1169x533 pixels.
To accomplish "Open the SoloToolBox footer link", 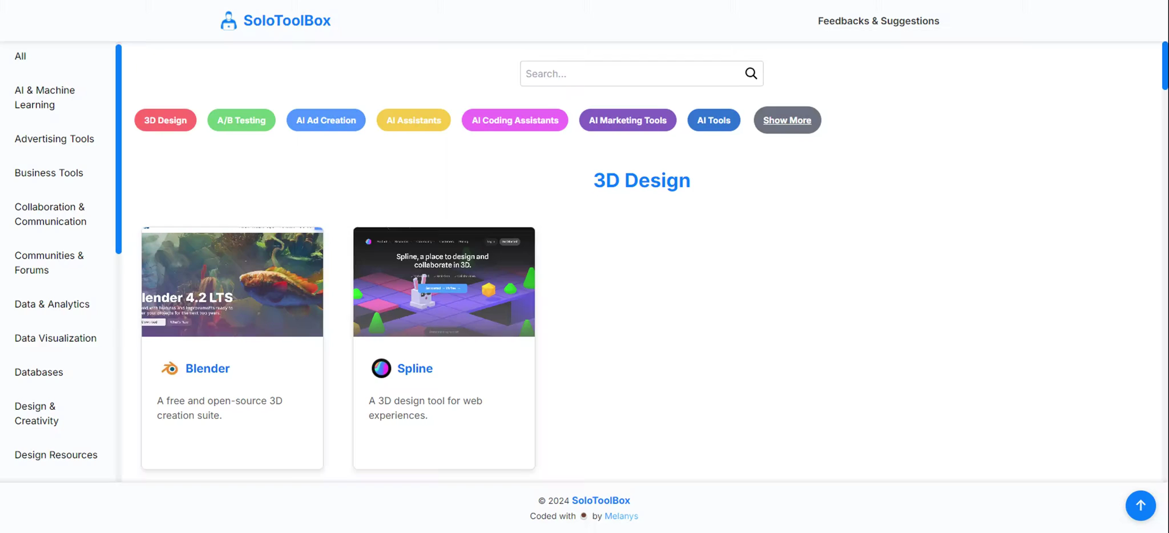I will [601, 500].
